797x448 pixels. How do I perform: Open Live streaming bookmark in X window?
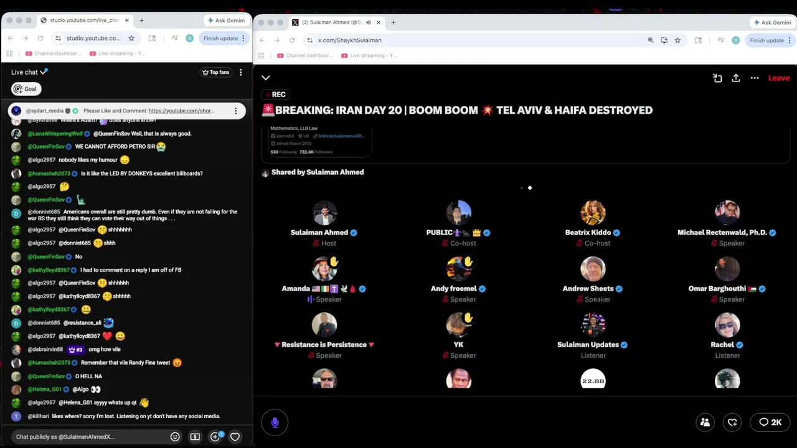(369, 55)
